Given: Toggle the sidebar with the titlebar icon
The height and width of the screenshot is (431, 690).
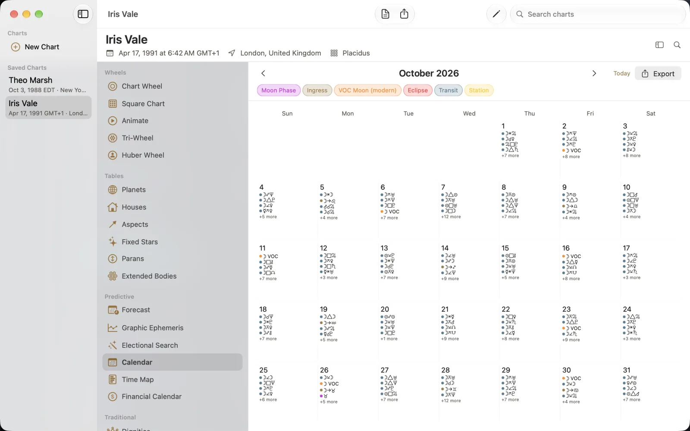Looking at the screenshot, I should click(83, 14).
